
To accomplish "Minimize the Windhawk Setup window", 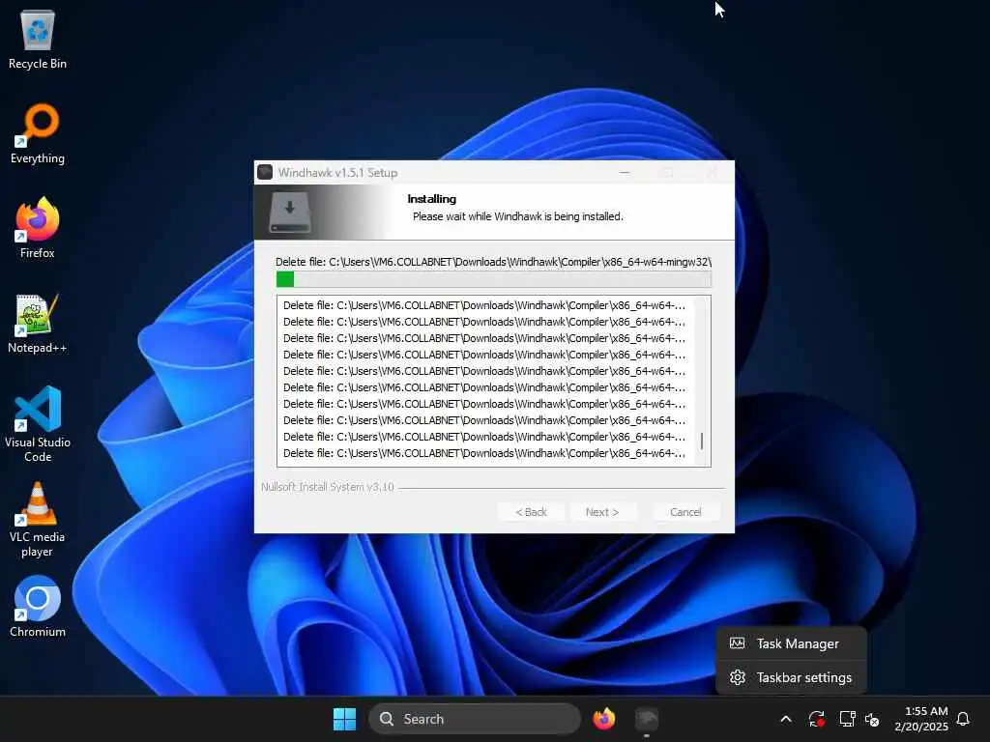I will pyautogui.click(x=625, y=172).
